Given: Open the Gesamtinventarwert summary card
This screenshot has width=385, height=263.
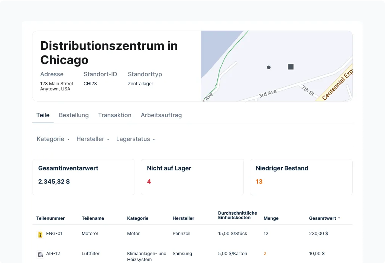Looking at the screenshot, I should (84, 177).
